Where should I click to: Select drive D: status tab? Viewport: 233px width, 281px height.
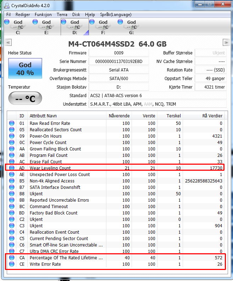coord(75,27)
